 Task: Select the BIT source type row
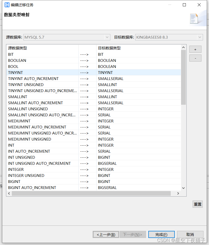[x=42, y=55]
